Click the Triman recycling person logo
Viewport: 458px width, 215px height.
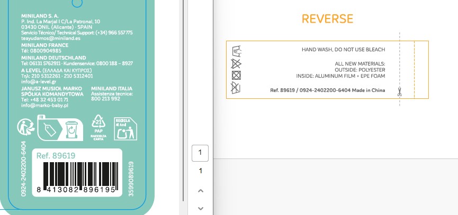click(26, 127)
